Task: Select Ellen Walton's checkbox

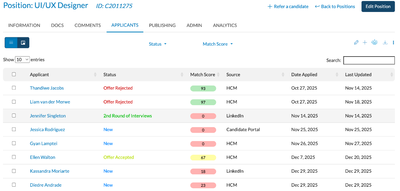Action: coord(14,157)
